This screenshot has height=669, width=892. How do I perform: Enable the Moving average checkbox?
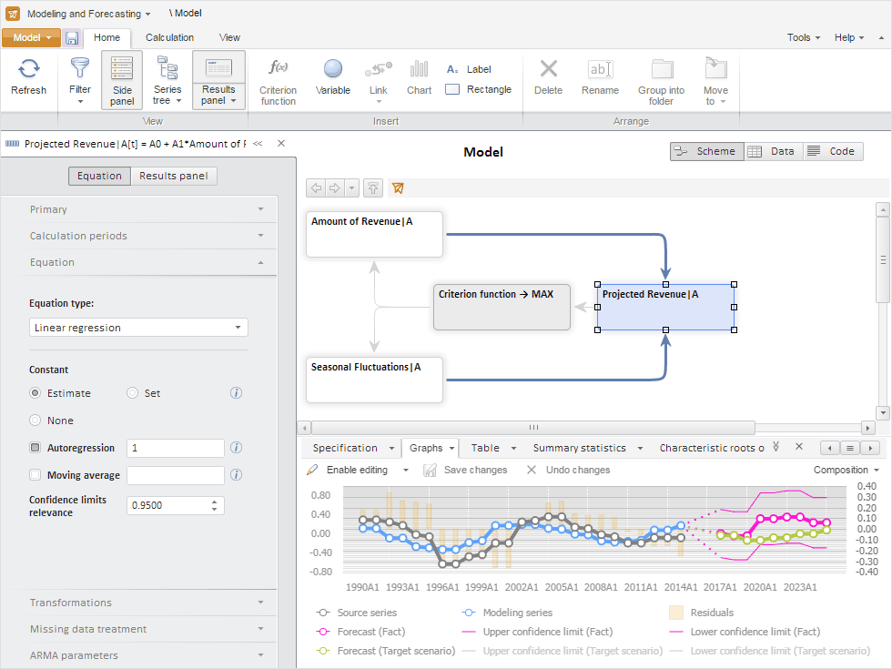click(x=35, y=475)
